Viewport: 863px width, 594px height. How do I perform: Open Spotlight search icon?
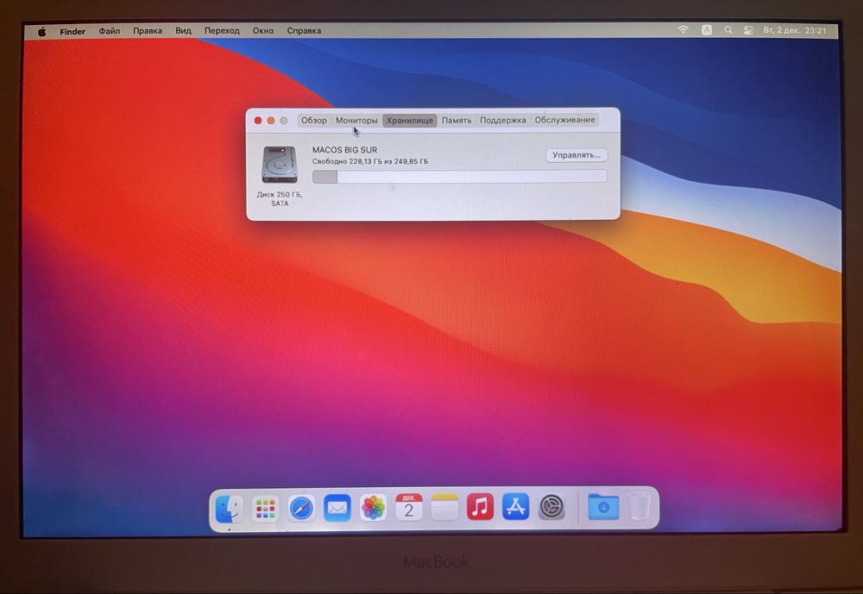click(x=728, y=30)
